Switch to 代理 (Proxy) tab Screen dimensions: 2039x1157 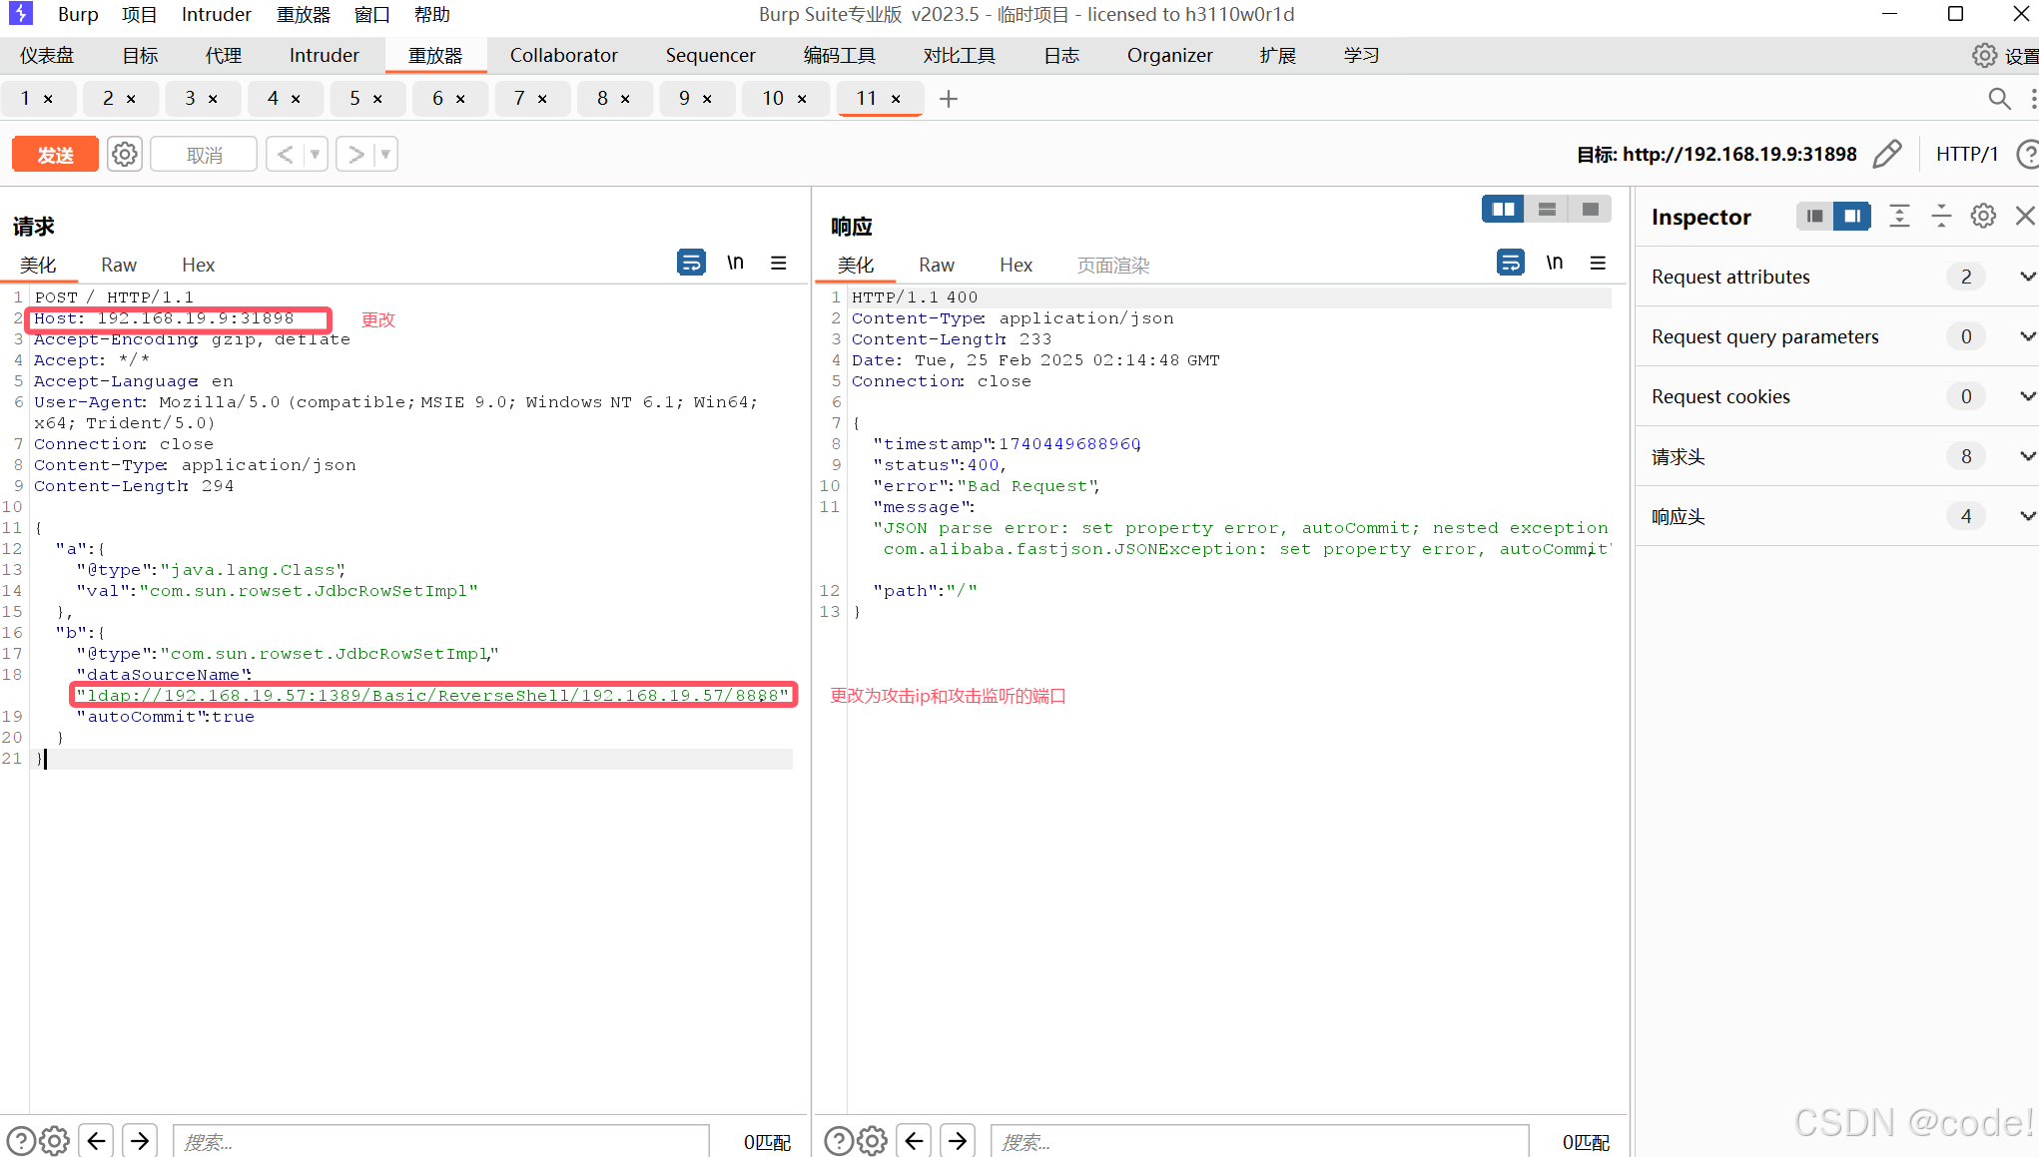coord(224,56)
